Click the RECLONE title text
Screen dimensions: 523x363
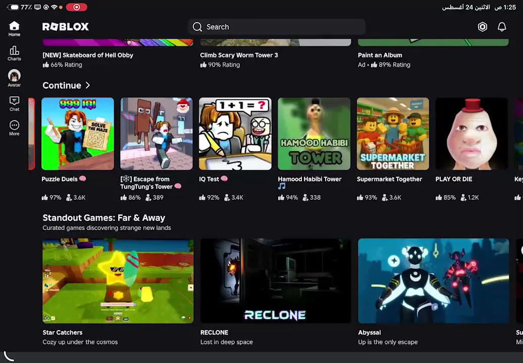tap(214, 332)
